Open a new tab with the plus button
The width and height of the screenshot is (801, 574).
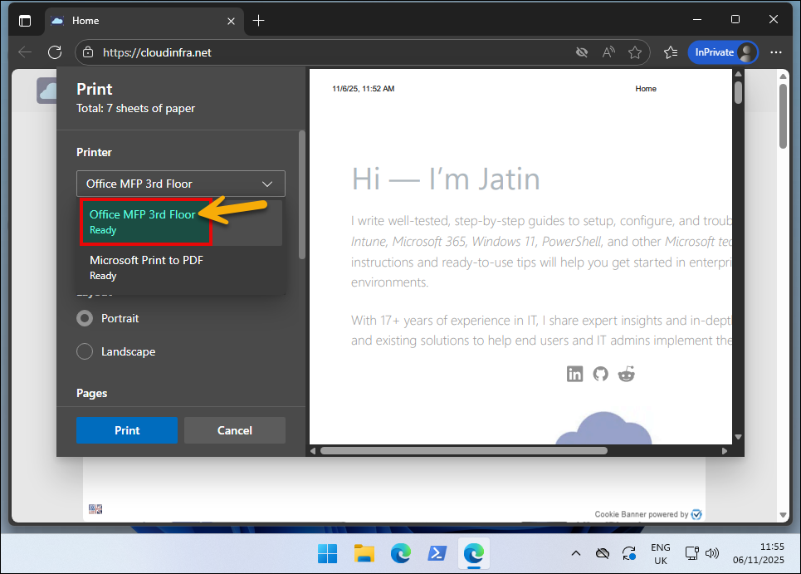[258, 20]
